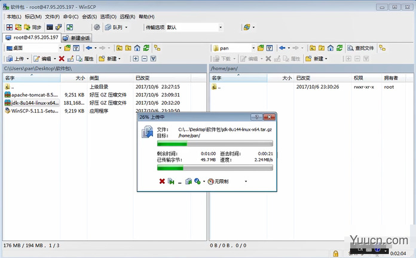
Task: Open the 传输选项 transfer settings combo box
Action: 194,27
